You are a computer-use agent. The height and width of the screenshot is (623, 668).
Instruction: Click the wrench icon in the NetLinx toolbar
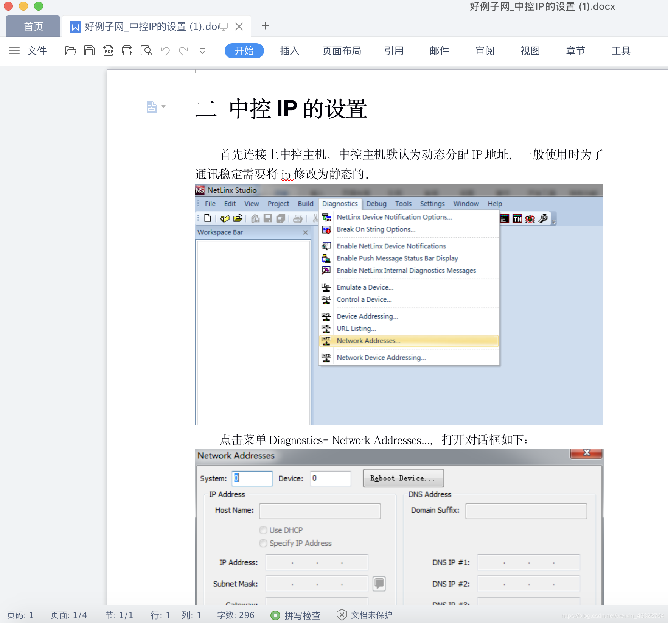pos(543,218)
